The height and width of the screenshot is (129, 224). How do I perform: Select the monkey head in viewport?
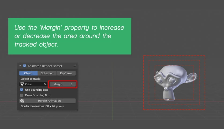point(176,83)
